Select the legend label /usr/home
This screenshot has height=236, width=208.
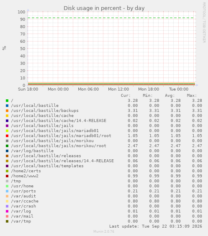pos(22,186)
